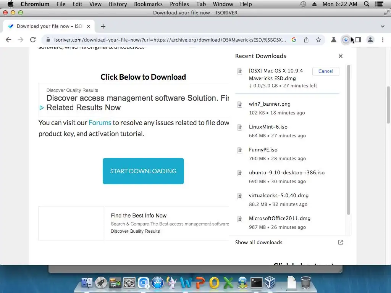Click the FunnyPE.iso file icon
391x293 pixels.
tap(240, 150)
